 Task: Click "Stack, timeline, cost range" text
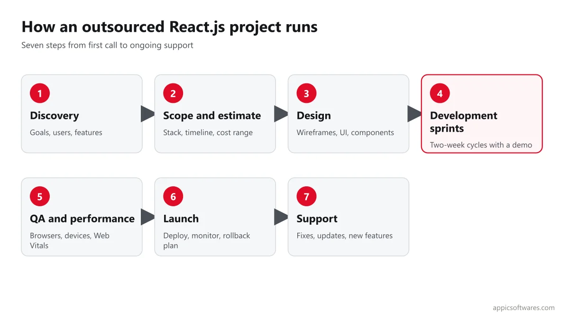tap(208, 133)
